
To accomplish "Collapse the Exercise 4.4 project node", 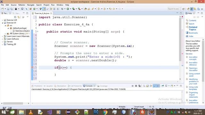I will tap(2, 23).
